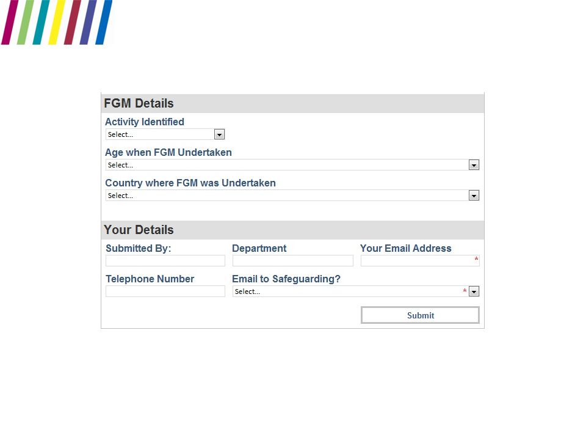
Task: Click the magenta stripe in the logo
Action: (x=10, y=22)
